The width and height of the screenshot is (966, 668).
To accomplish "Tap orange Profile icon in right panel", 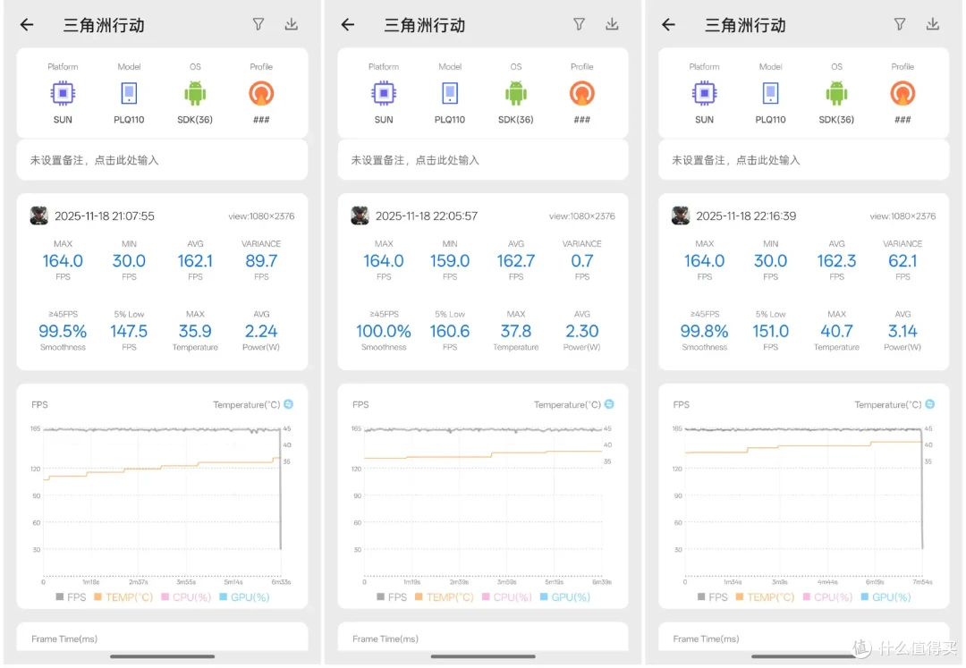I will [x=902, y=94].
